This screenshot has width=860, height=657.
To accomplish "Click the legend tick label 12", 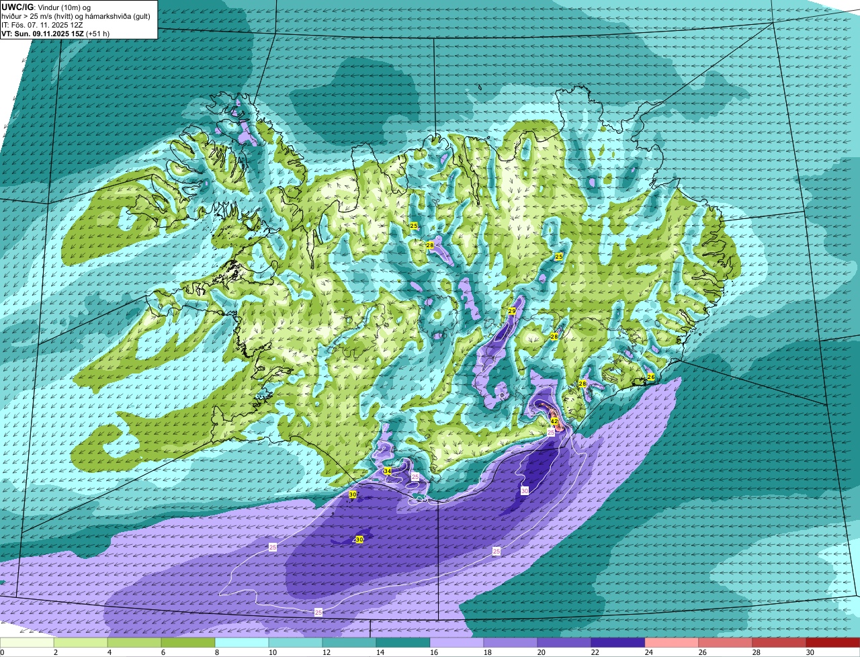I will click(325, 652).
